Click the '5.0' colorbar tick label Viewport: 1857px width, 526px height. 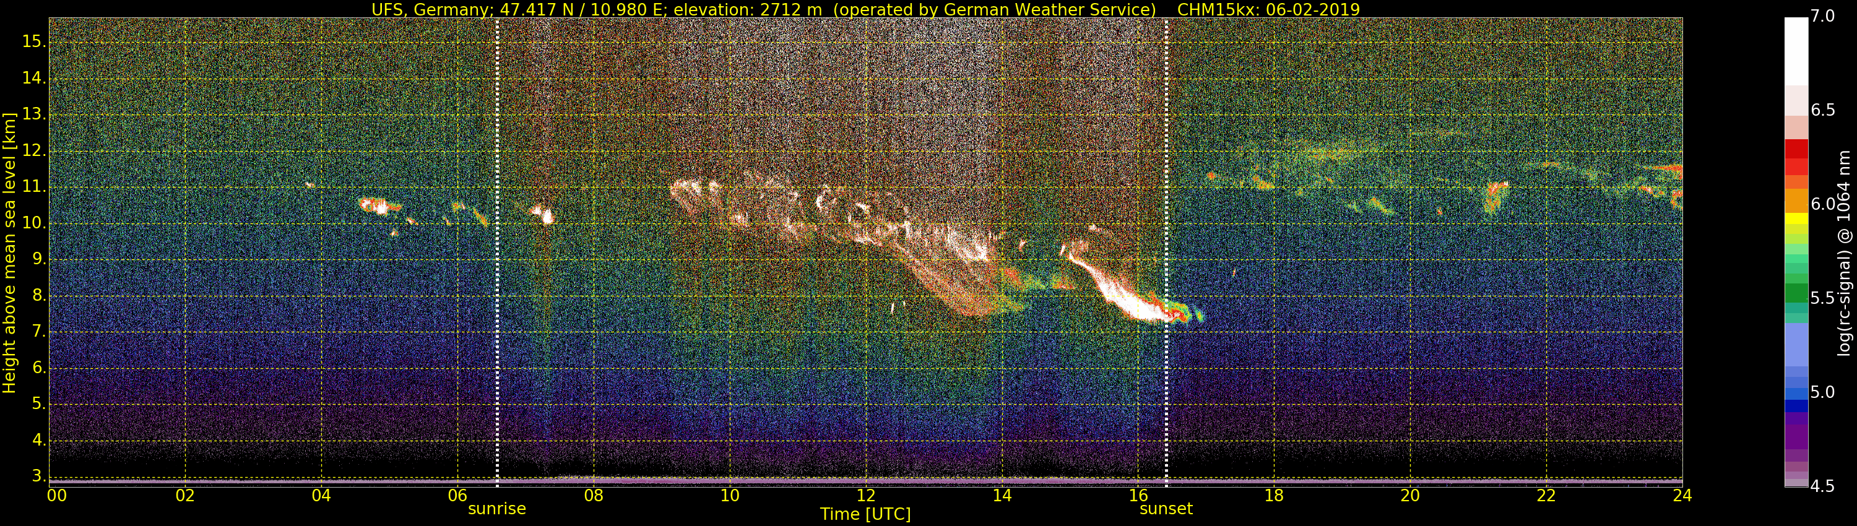[1822, 393]
